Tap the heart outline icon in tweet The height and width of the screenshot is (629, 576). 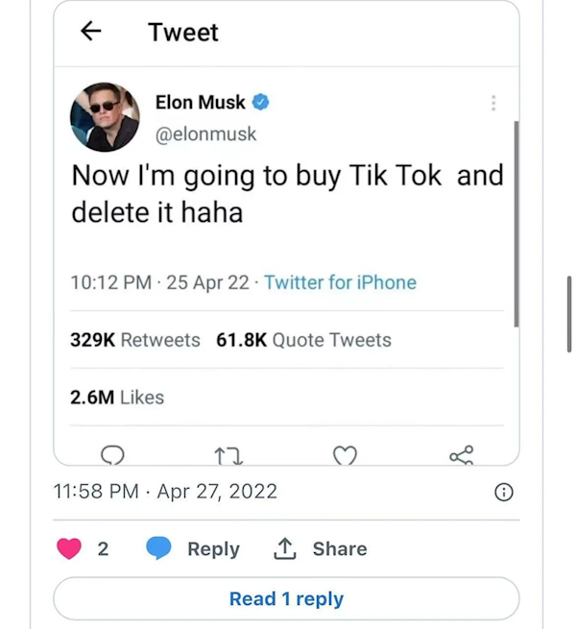tap(345, 455)
